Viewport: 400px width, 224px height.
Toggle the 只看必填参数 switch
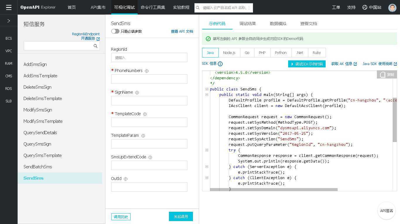click(115, 31)
